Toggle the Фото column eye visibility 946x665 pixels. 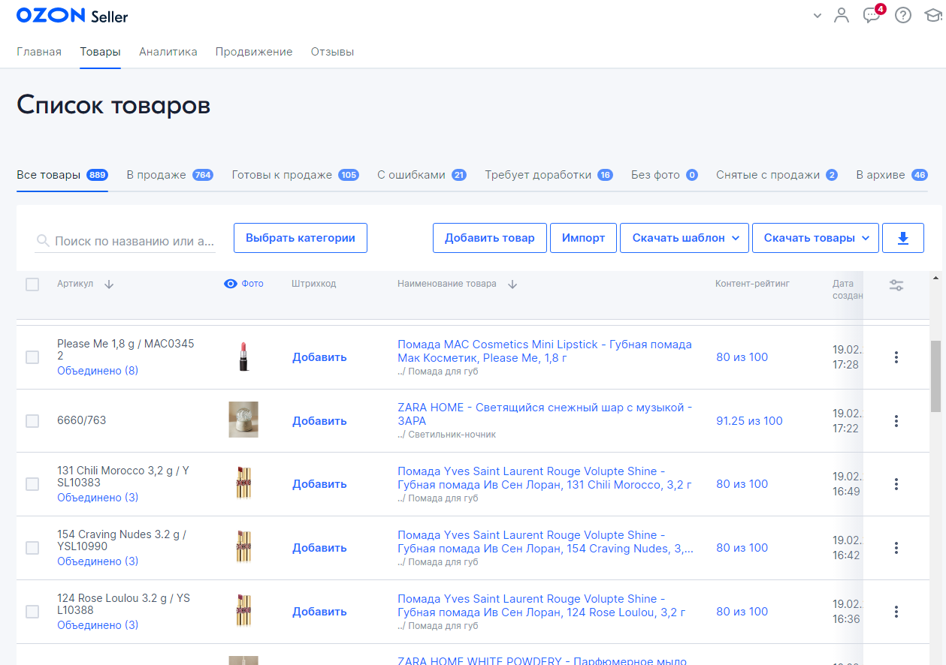[231, 284]
